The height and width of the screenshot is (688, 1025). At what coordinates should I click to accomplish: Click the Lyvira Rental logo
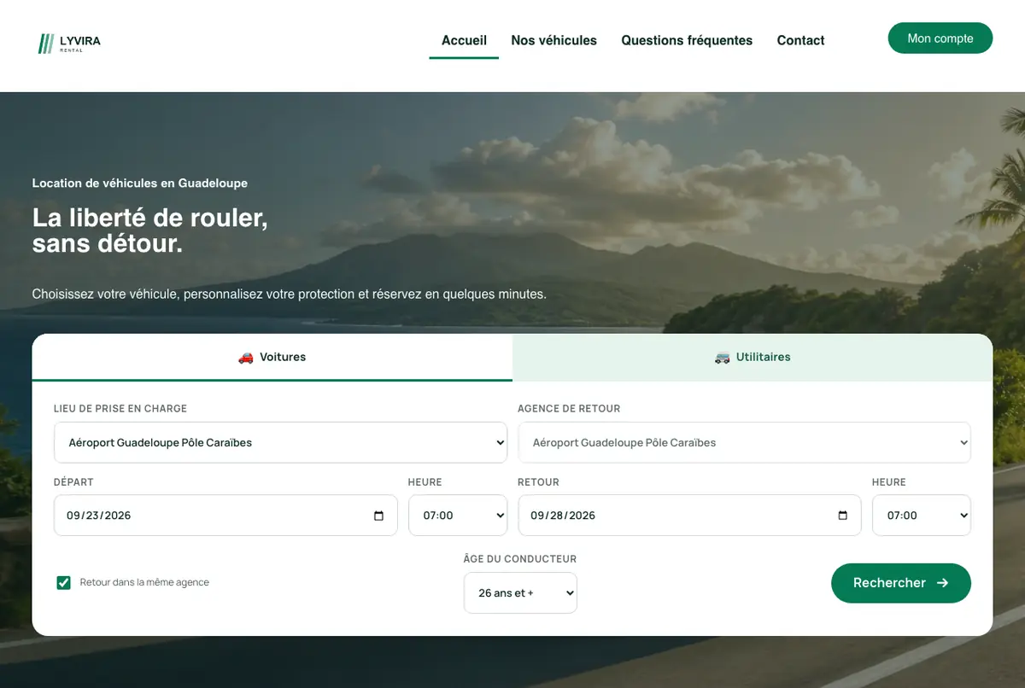69,44
